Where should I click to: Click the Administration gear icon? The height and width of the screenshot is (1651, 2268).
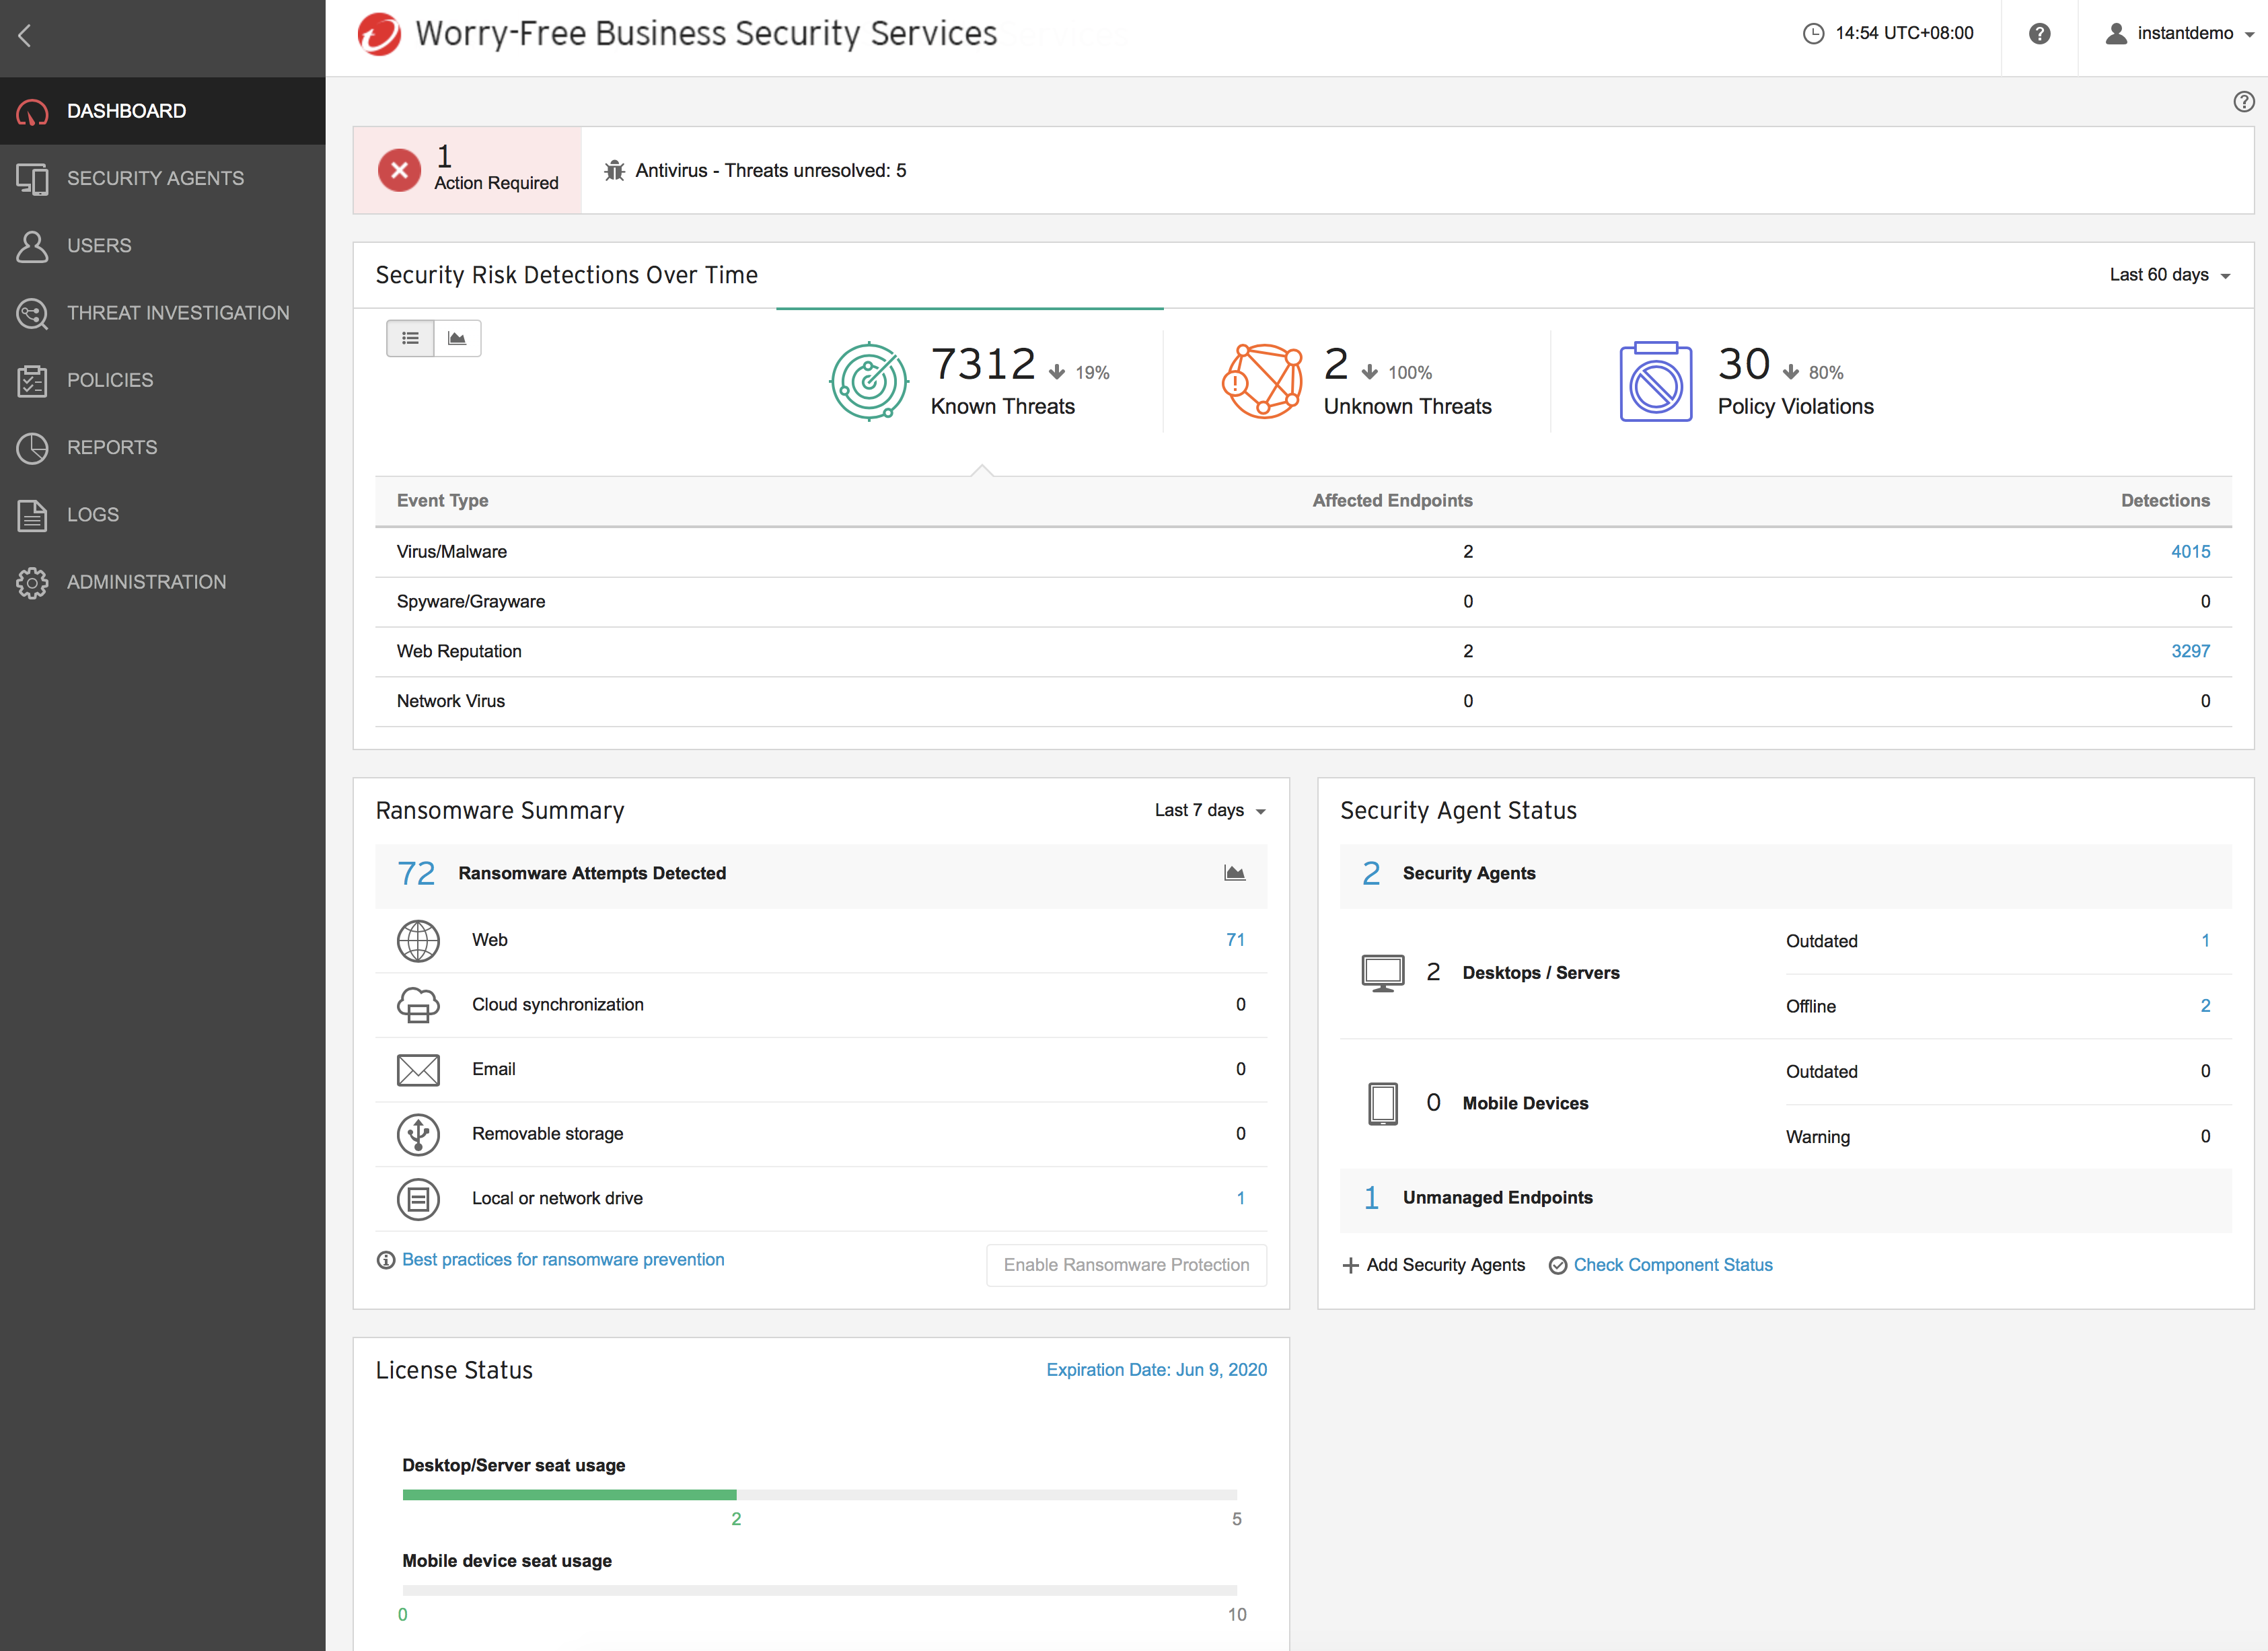coord(32,582)
